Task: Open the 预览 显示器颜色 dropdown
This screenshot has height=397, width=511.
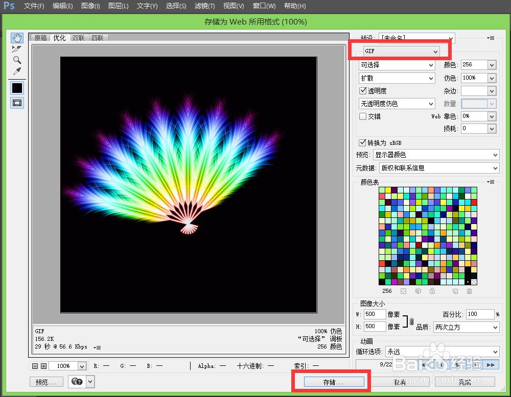Action: point(436,155)
